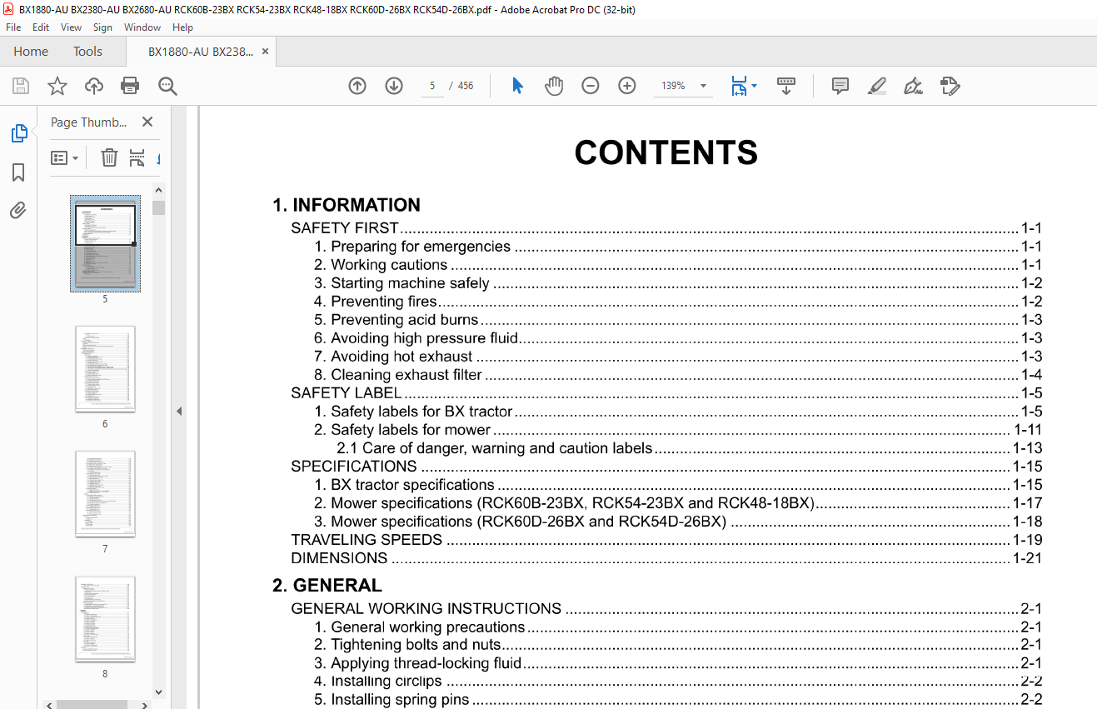The height and width of the screenshot is (709, 1097).
Task: Select page 8 thumbnail
Action: (x=105, y=619)
